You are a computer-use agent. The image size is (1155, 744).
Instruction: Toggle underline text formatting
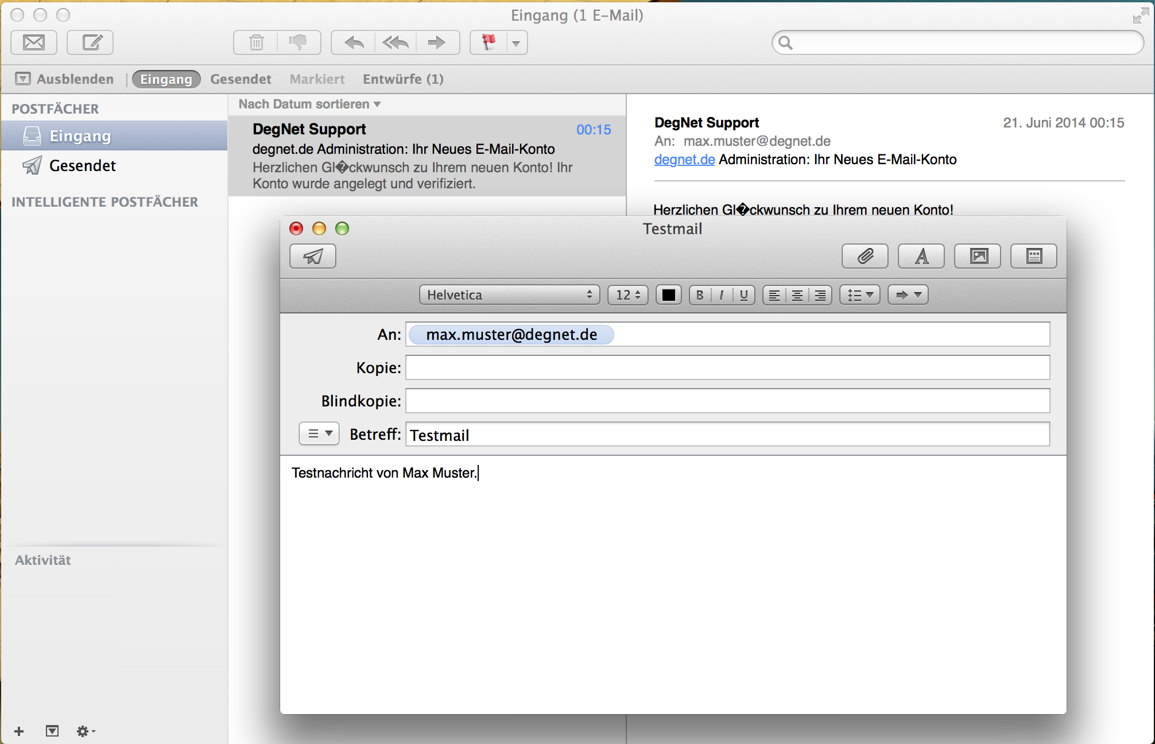click(x=744, y=295)
